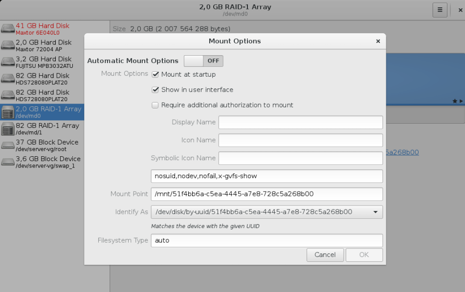Click the OK button
The width and height of the screenshot is (465, 292).
tap(364, 255)
